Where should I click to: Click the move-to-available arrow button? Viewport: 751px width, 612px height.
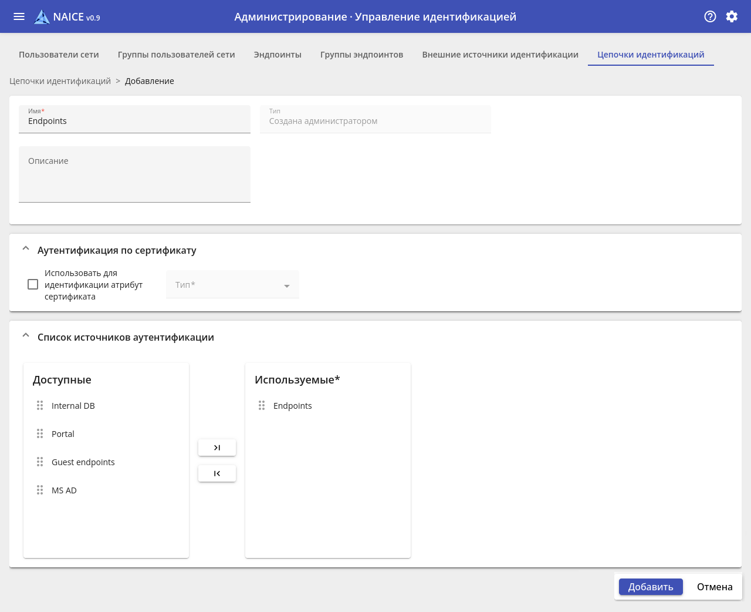[217, 473]
